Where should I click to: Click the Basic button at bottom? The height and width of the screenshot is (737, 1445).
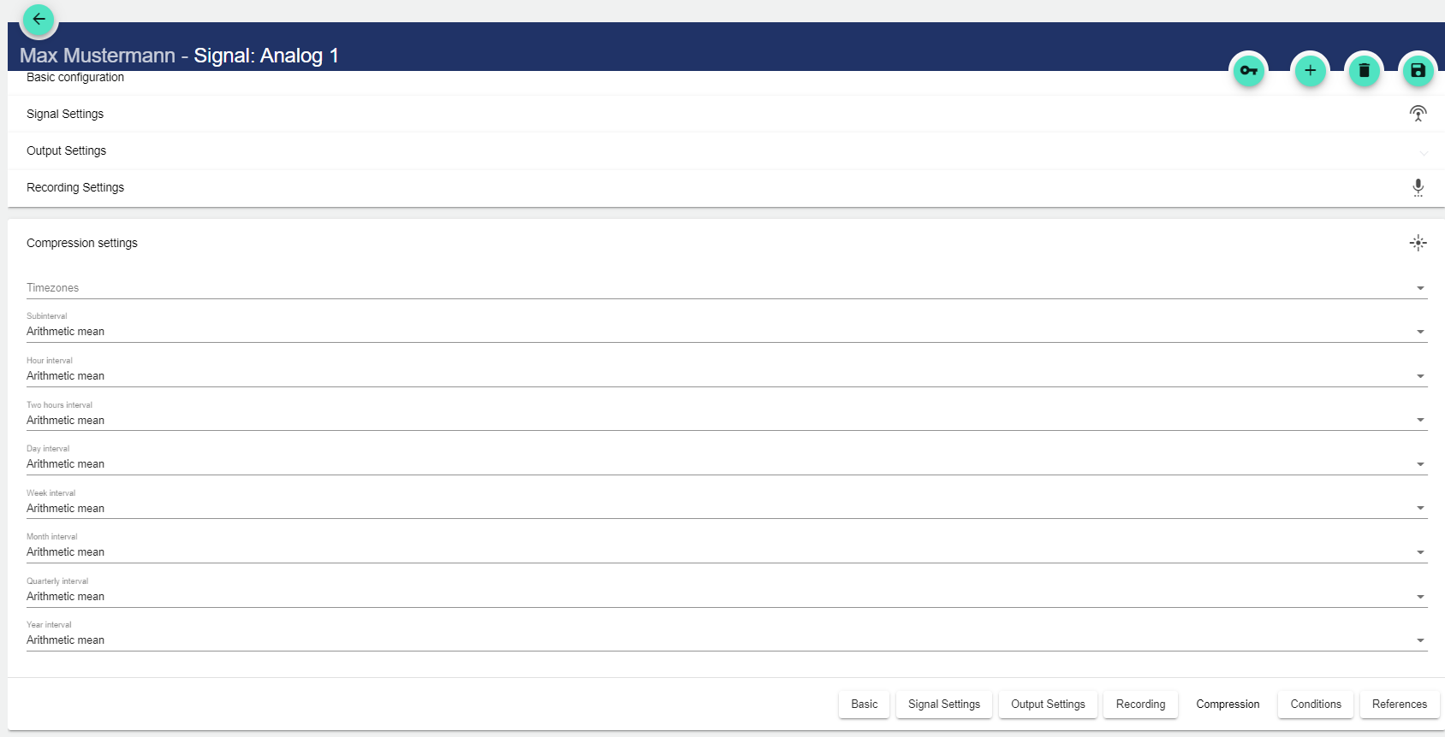point(864,705)
